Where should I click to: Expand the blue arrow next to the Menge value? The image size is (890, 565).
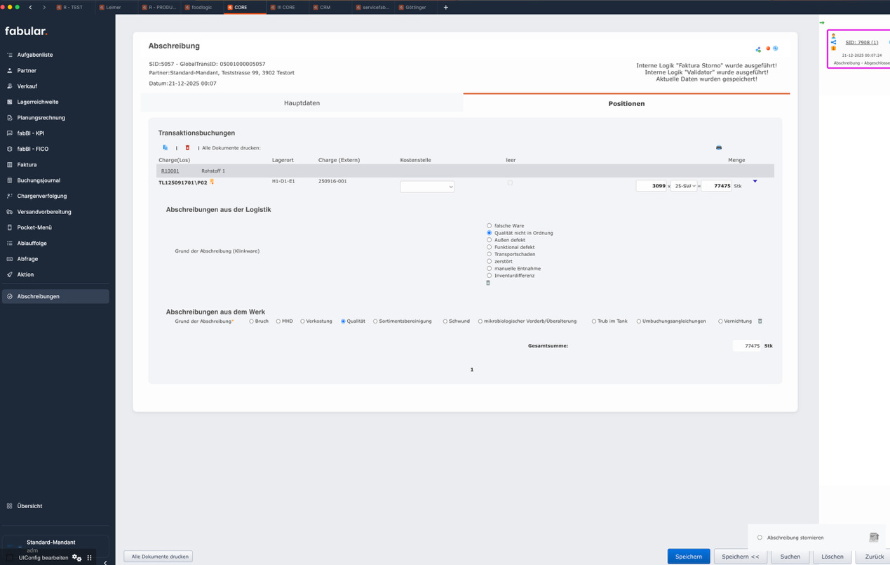coord(755,180)
